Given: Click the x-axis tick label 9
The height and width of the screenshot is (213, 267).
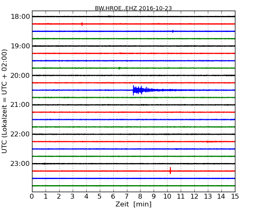Looking at the screenshot, I should (154, 196).
